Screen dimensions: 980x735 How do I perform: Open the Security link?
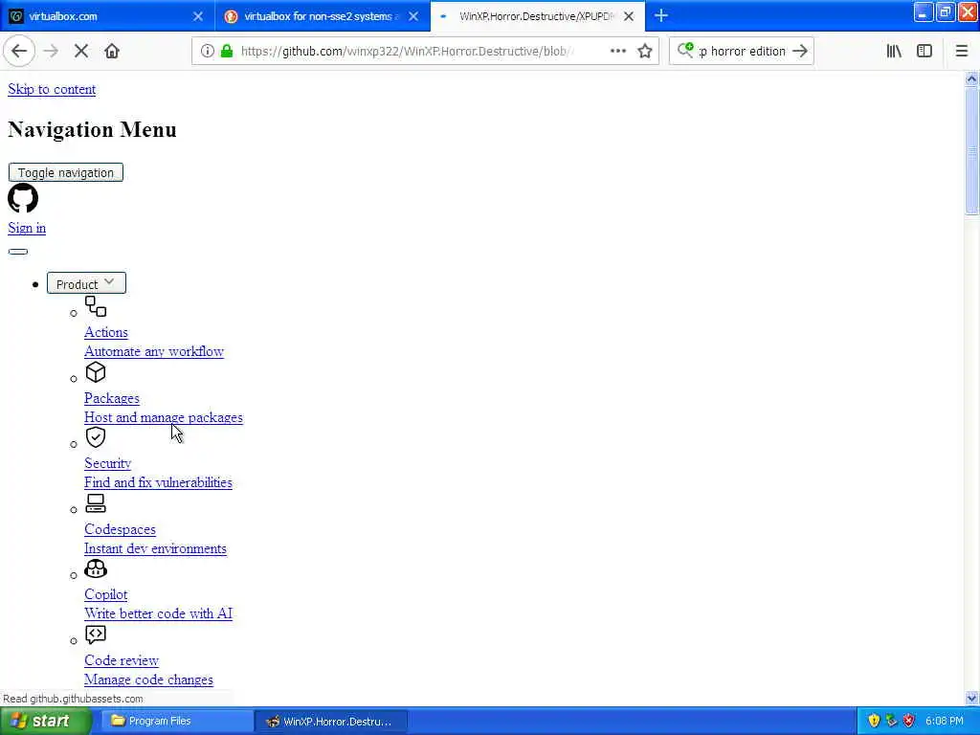click(107, 464)
